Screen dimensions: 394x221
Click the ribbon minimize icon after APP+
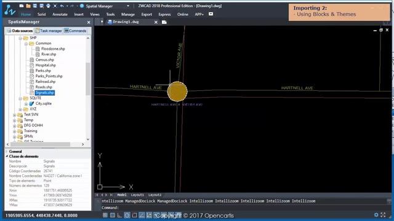(x=211, y=14)
